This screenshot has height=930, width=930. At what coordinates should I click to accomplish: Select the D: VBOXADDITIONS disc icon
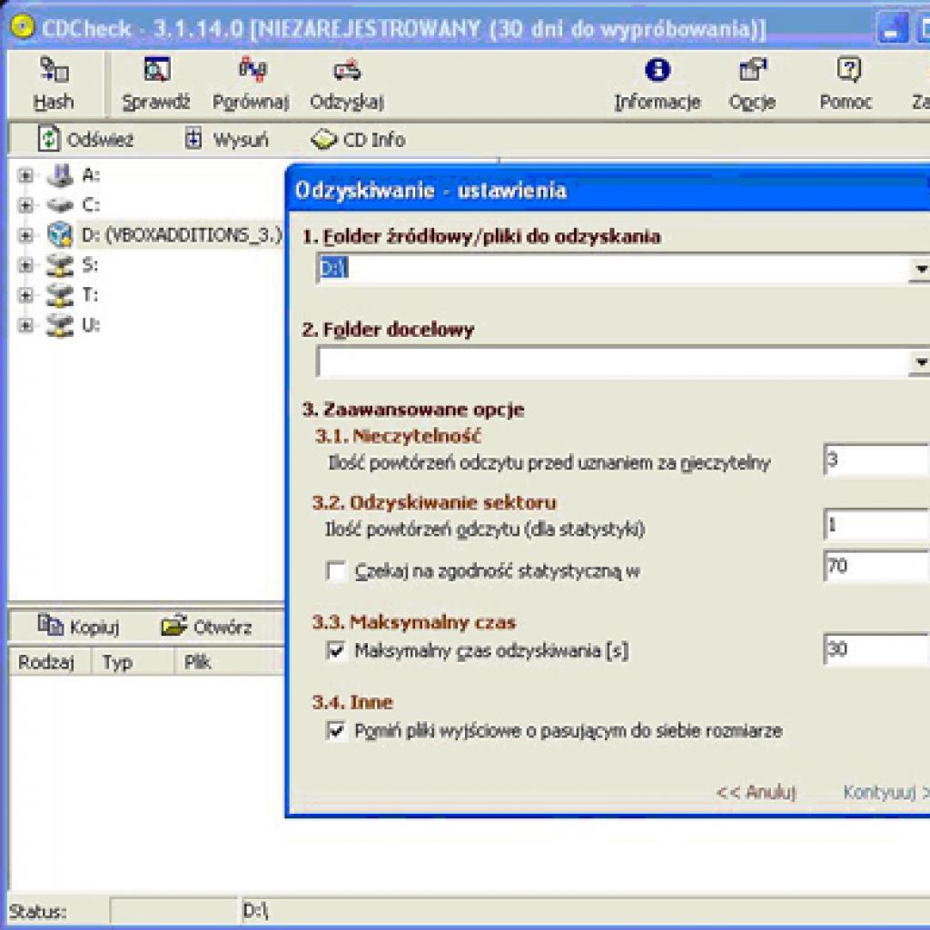(x=59, y=235)
